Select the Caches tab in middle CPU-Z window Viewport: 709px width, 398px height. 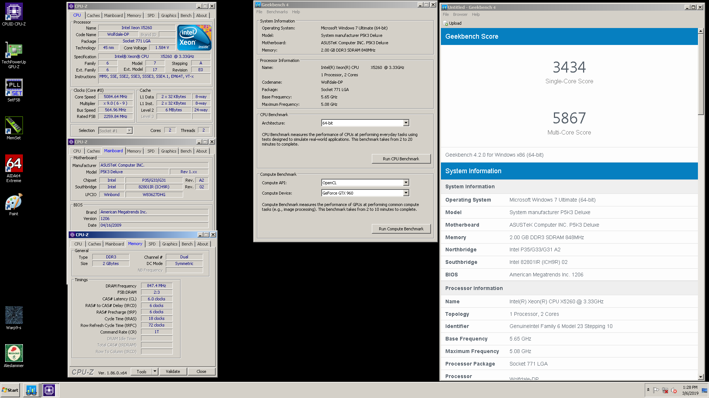(x=93, y=151)
